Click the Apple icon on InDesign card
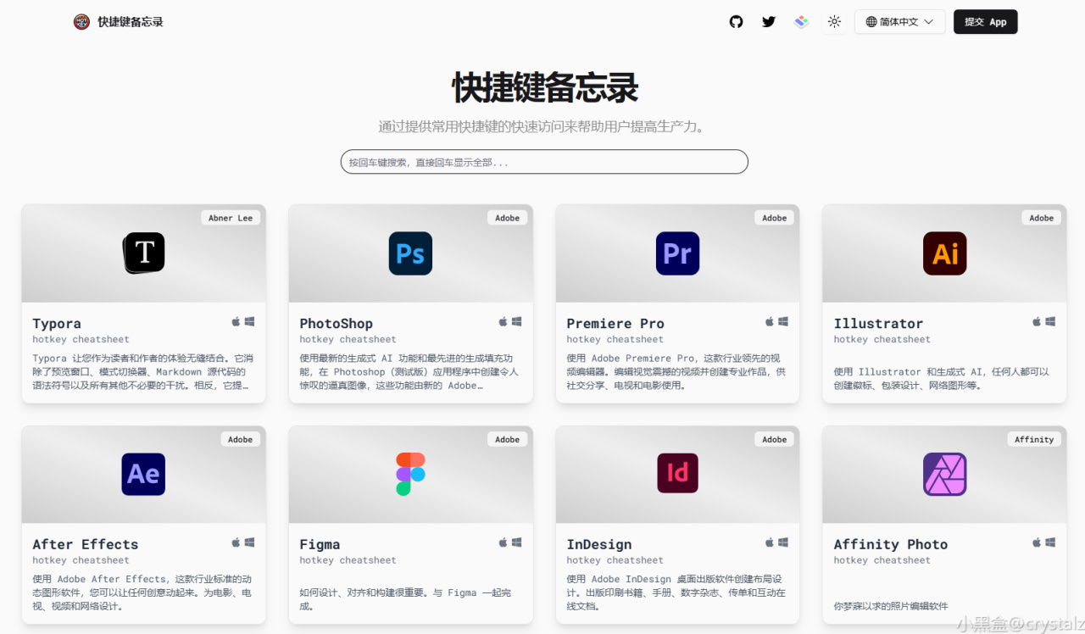This screenshot has width=1085, height=634. (x=770, y=542)
